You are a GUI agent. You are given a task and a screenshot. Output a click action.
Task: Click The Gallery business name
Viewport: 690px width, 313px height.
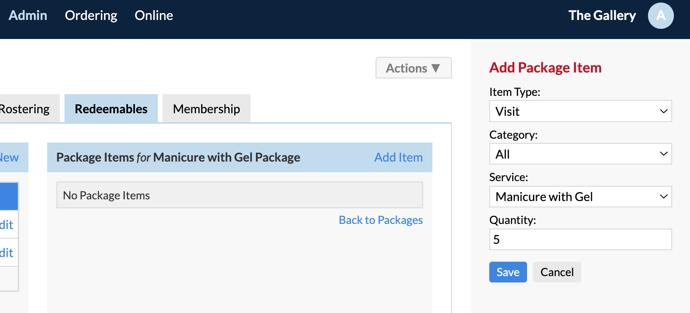point(602,15)
